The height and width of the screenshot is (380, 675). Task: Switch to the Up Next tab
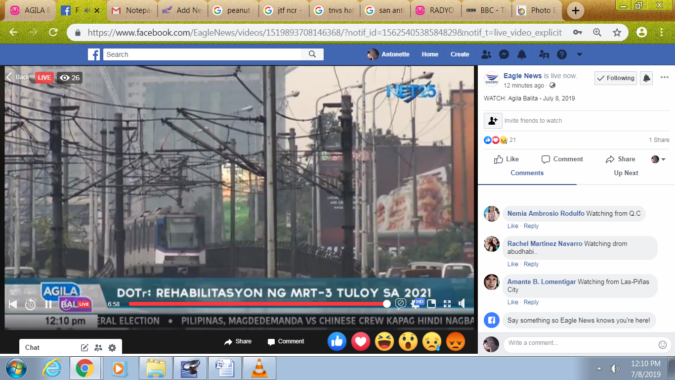tap(626, 173)
